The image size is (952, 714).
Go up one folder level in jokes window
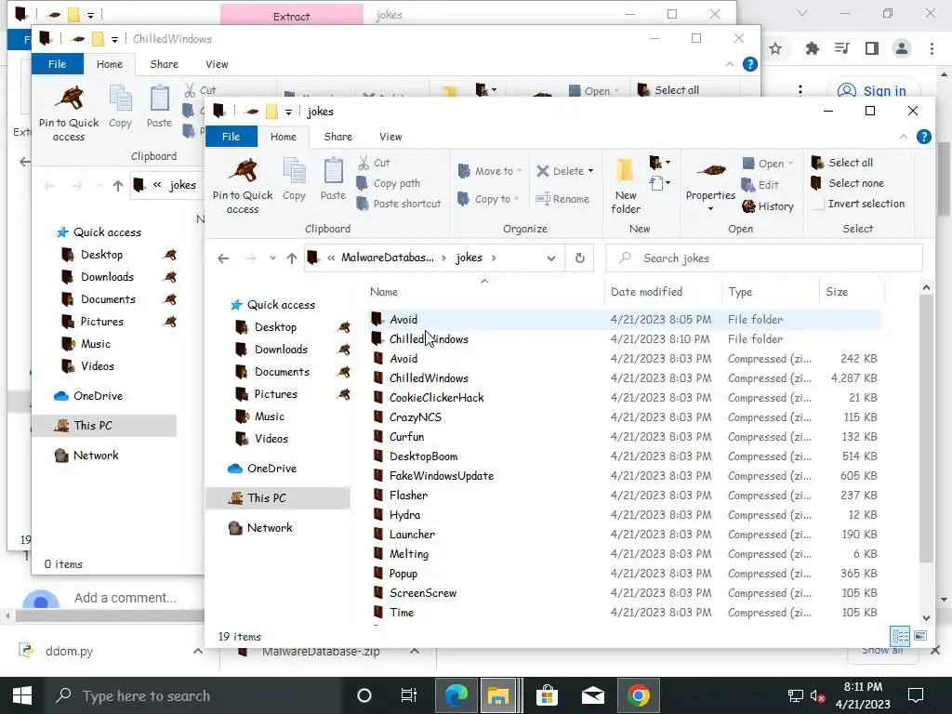(292, 258)
